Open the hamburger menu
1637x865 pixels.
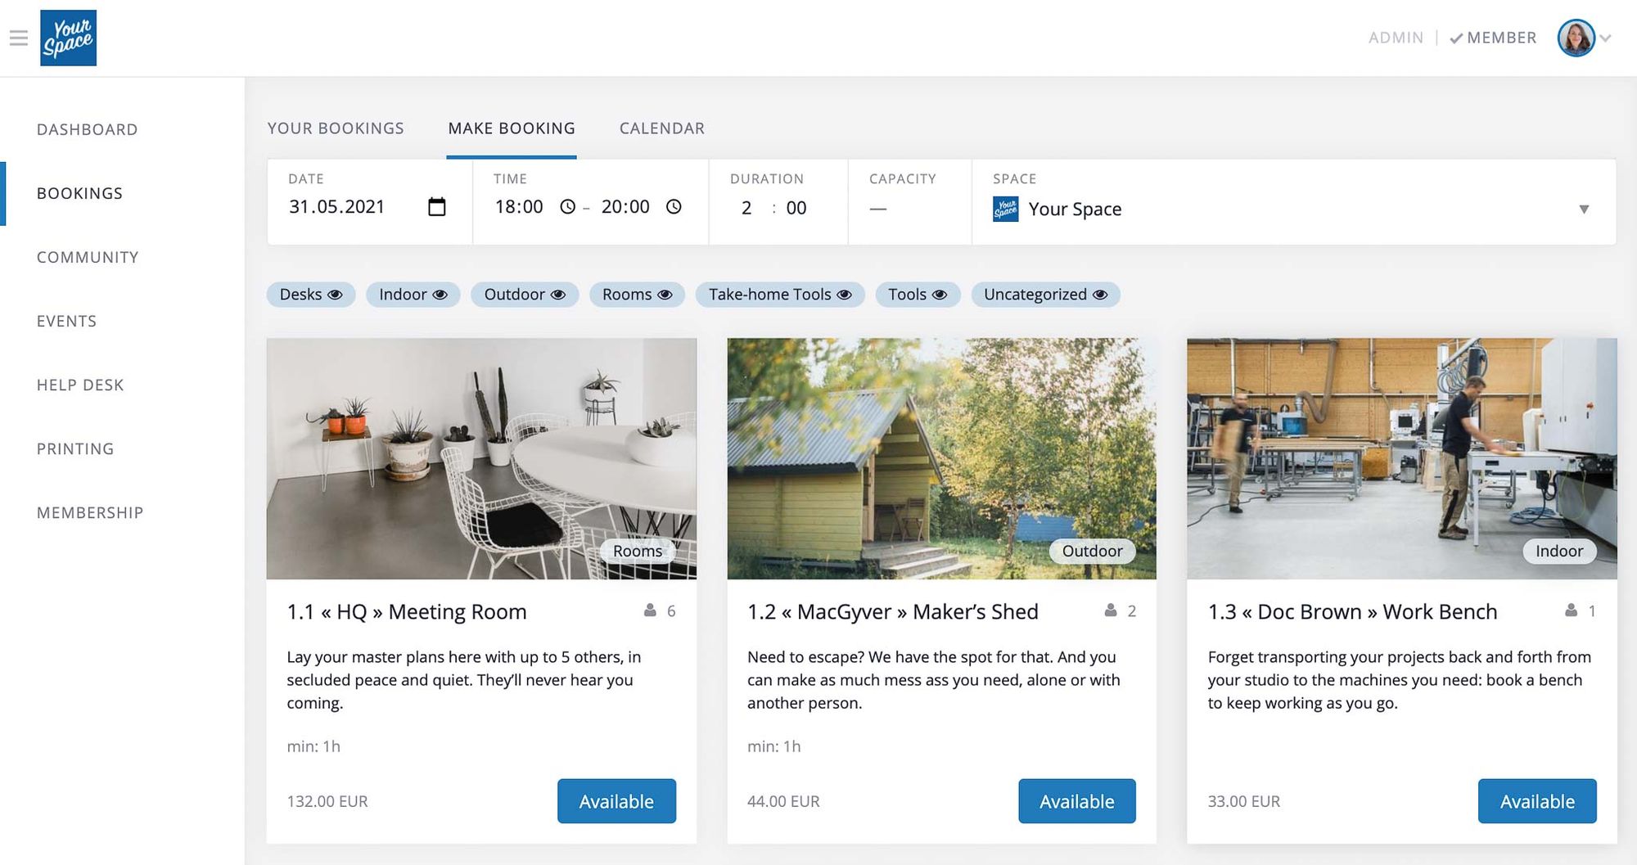coord(19,38)
